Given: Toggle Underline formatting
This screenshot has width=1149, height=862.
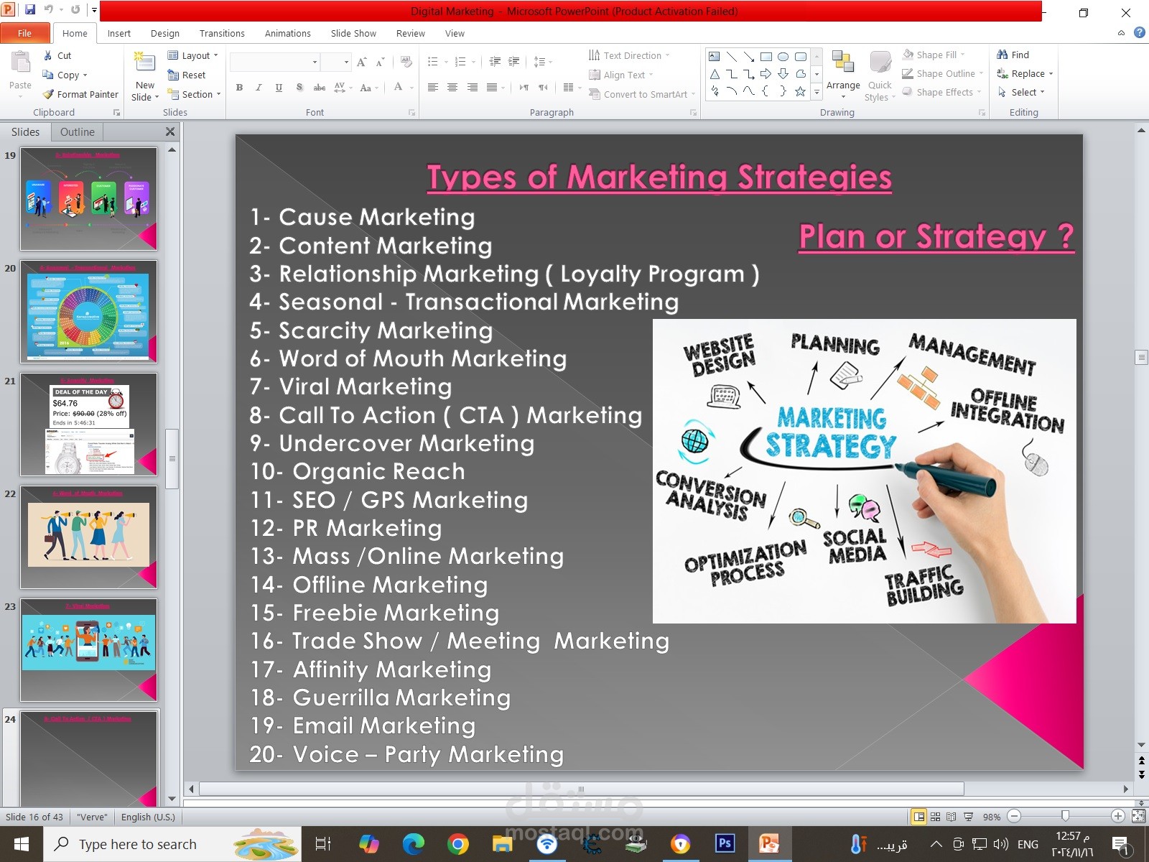Looking at the screenshot, I should coord(279,88).
